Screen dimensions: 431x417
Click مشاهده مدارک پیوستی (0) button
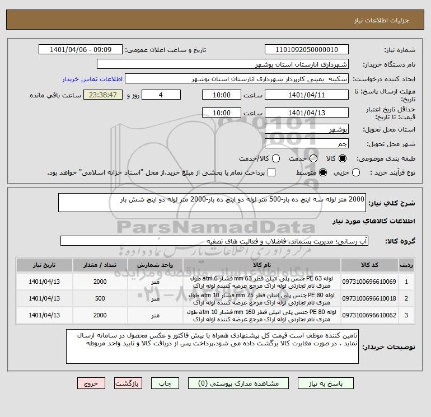[238, 383]
